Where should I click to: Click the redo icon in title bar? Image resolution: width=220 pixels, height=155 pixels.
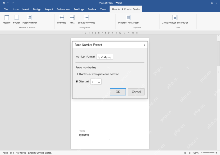click(13, 3)
